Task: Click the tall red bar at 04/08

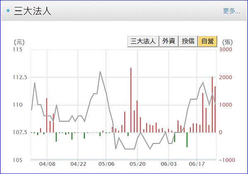Action: click(x=47, y=115)
